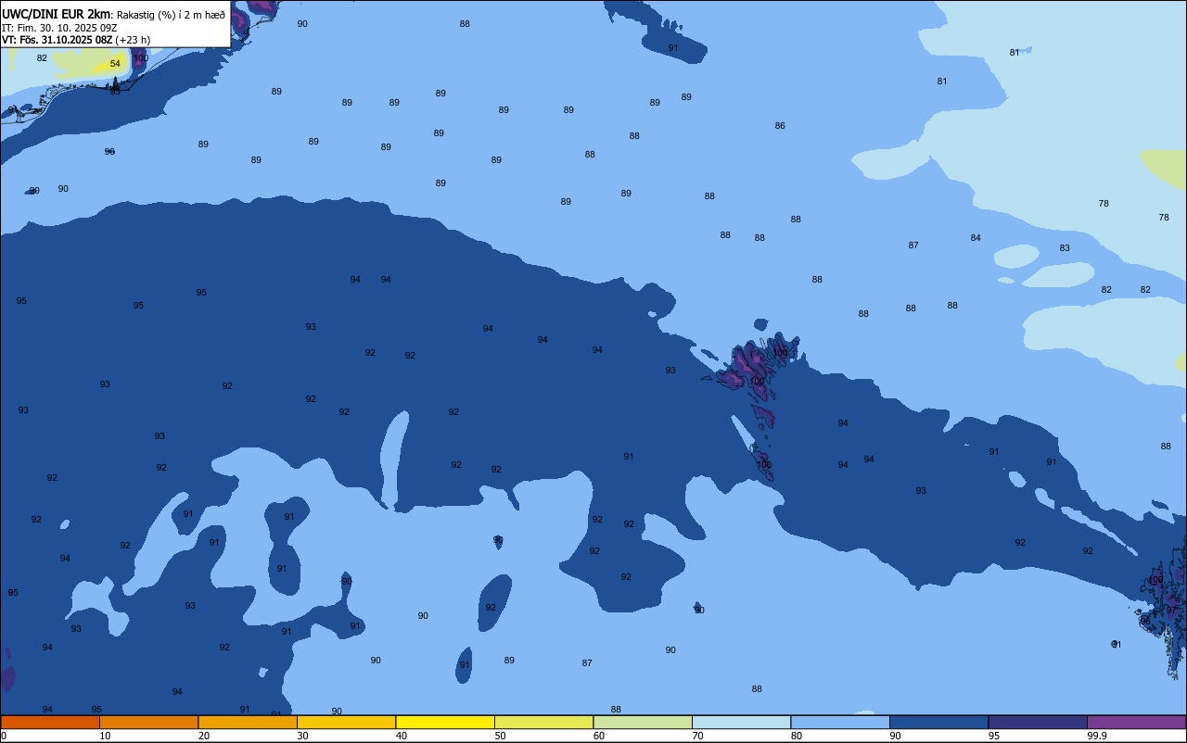Image resolution: width=1187 pixels, height=743 pixels.
Task: Click the 90–95 dark blue legend swatch
Action: pos(938,722)
